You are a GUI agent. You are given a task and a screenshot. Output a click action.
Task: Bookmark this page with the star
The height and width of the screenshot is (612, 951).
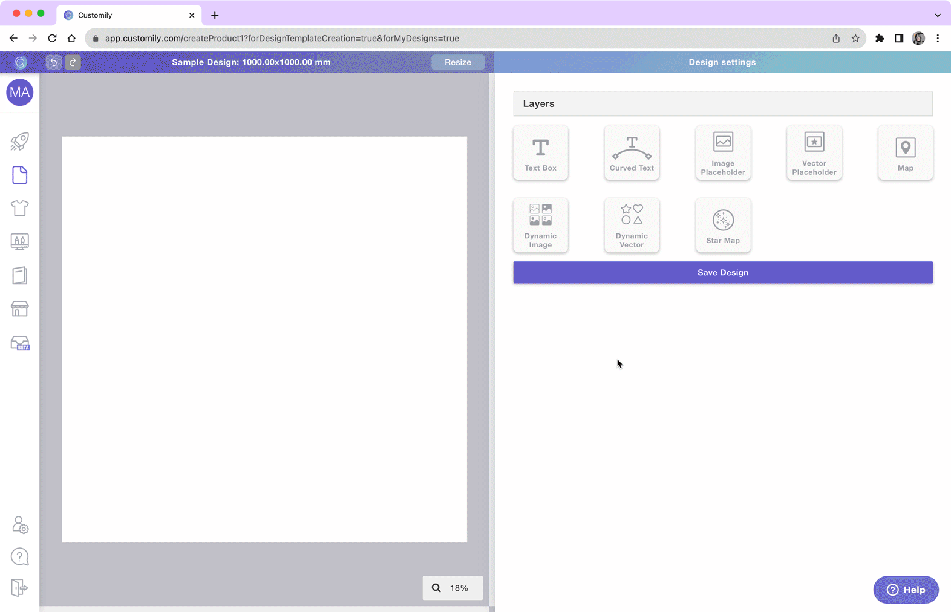855,38
